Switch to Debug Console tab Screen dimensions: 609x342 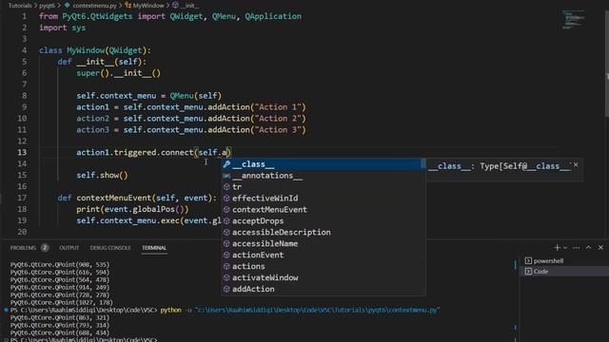(110, 248)
